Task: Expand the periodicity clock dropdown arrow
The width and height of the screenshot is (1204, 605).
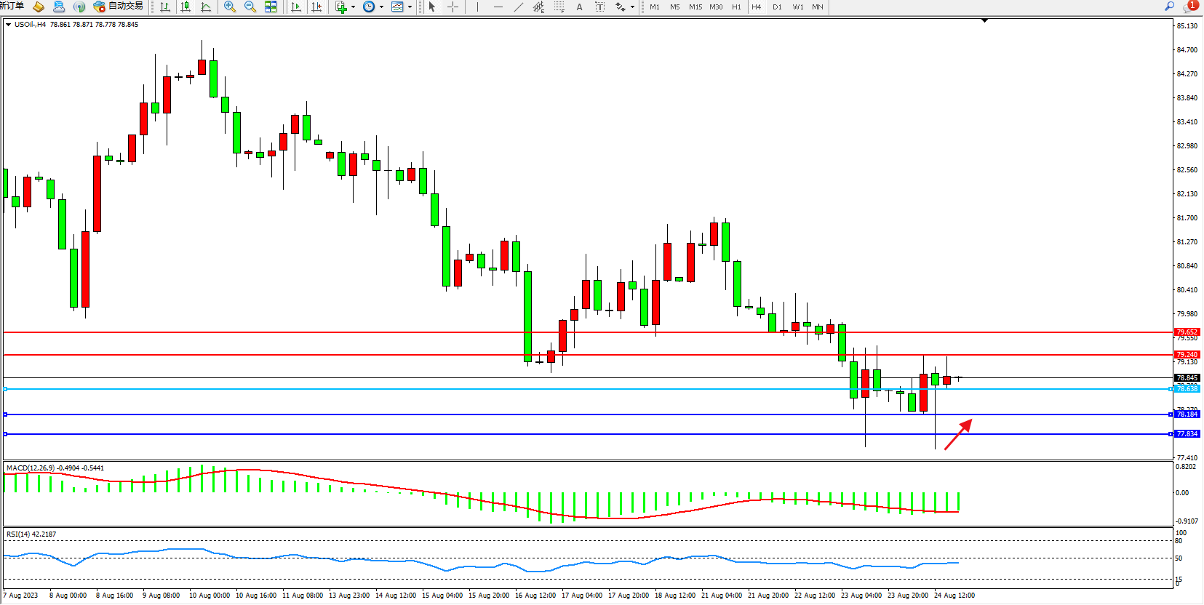Action: click(x=381, y=7)
